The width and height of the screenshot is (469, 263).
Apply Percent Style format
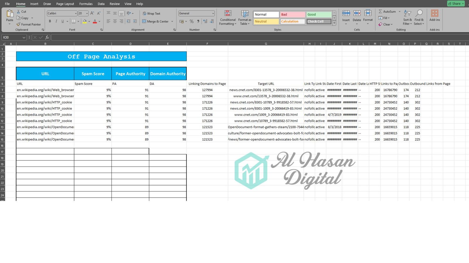point(191,21)
